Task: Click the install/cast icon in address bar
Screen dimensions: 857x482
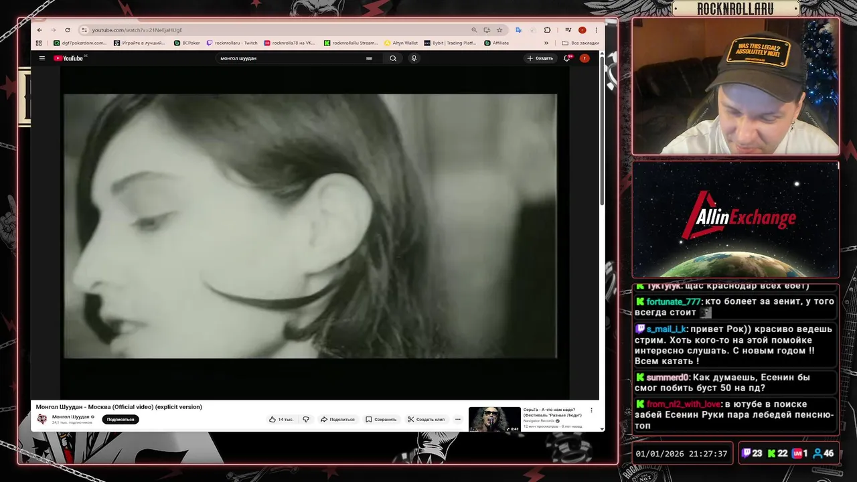Action: pyautogui.click(x=487, y=30)
